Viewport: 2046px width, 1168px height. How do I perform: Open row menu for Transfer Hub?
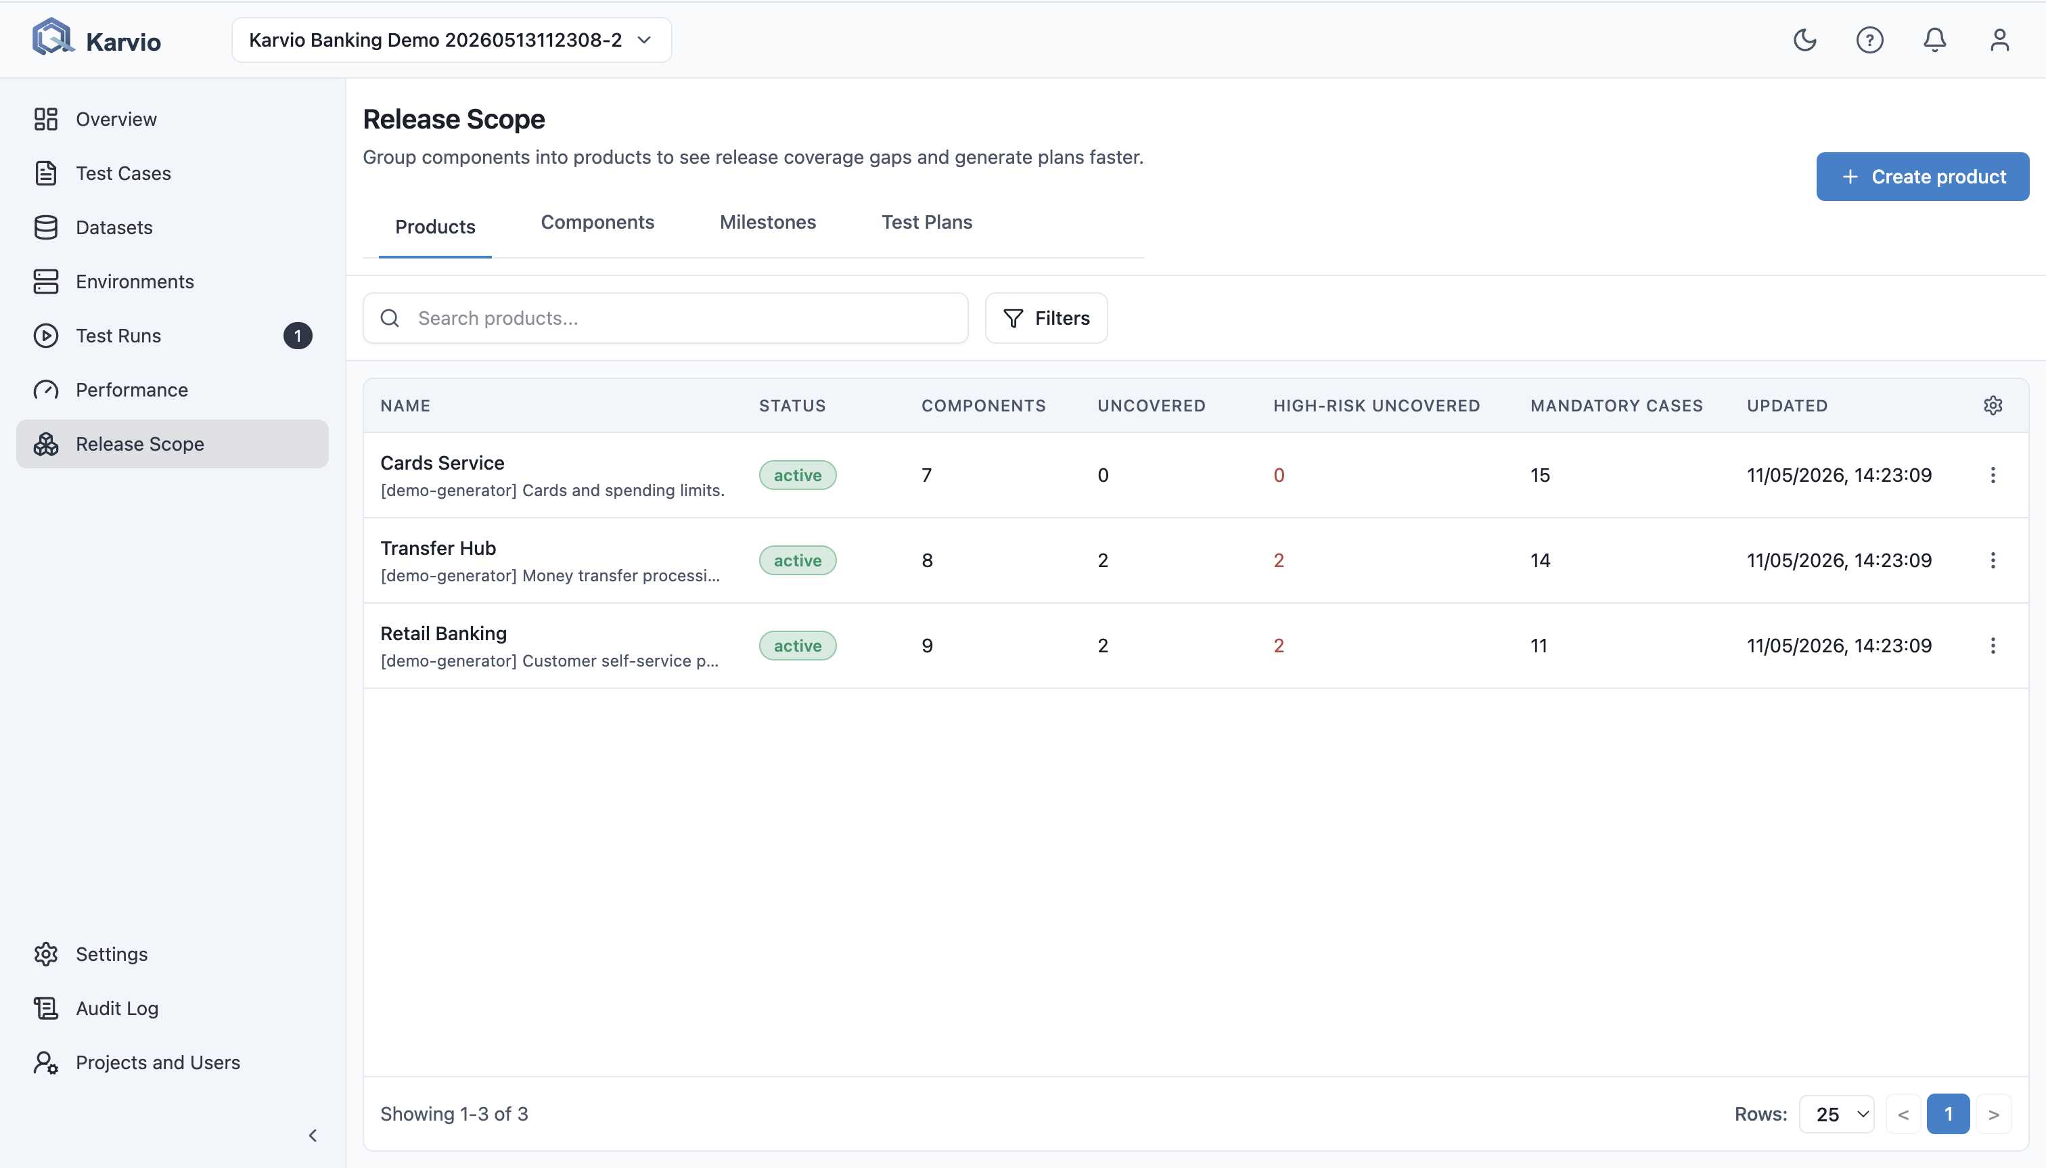click(1993, 561)
